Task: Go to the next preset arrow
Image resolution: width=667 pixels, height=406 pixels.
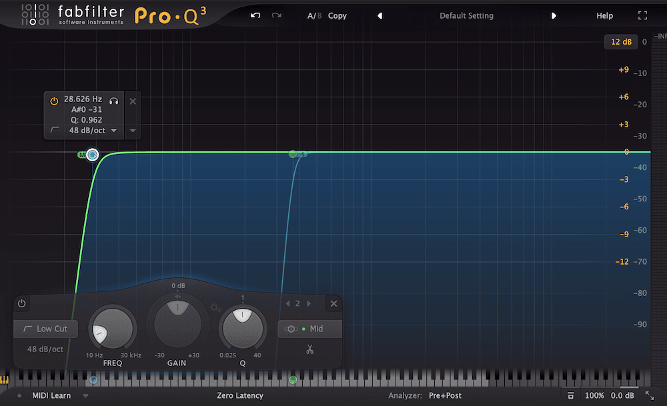Action: tap(554, 16)
